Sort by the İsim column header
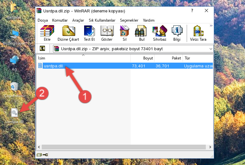 83,58
